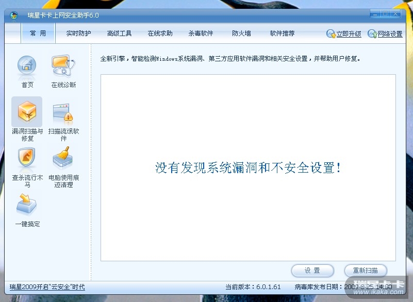Screen dimensions: 413x302
Task: Click the 重新扫描 button
Action: click(x=366, y=271)
